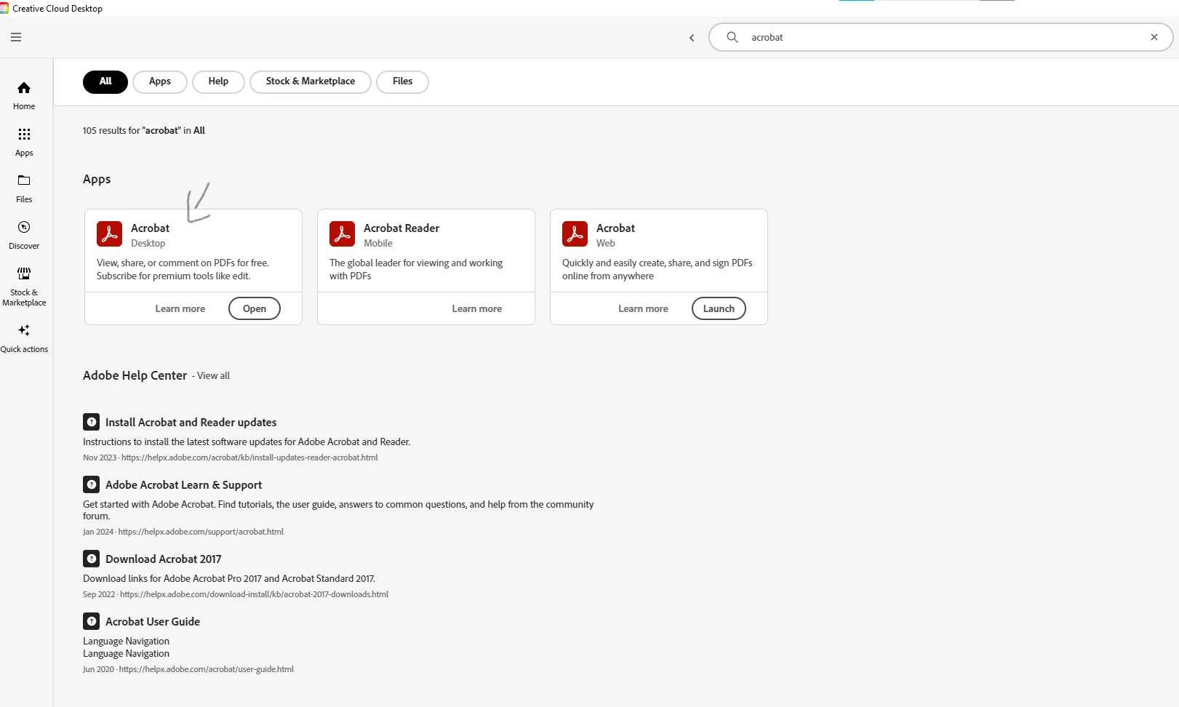Viewport: 1179px width, 707px height.
Task: Click help icon beside Download Acrobat 2017
Action: coord(91,559)
